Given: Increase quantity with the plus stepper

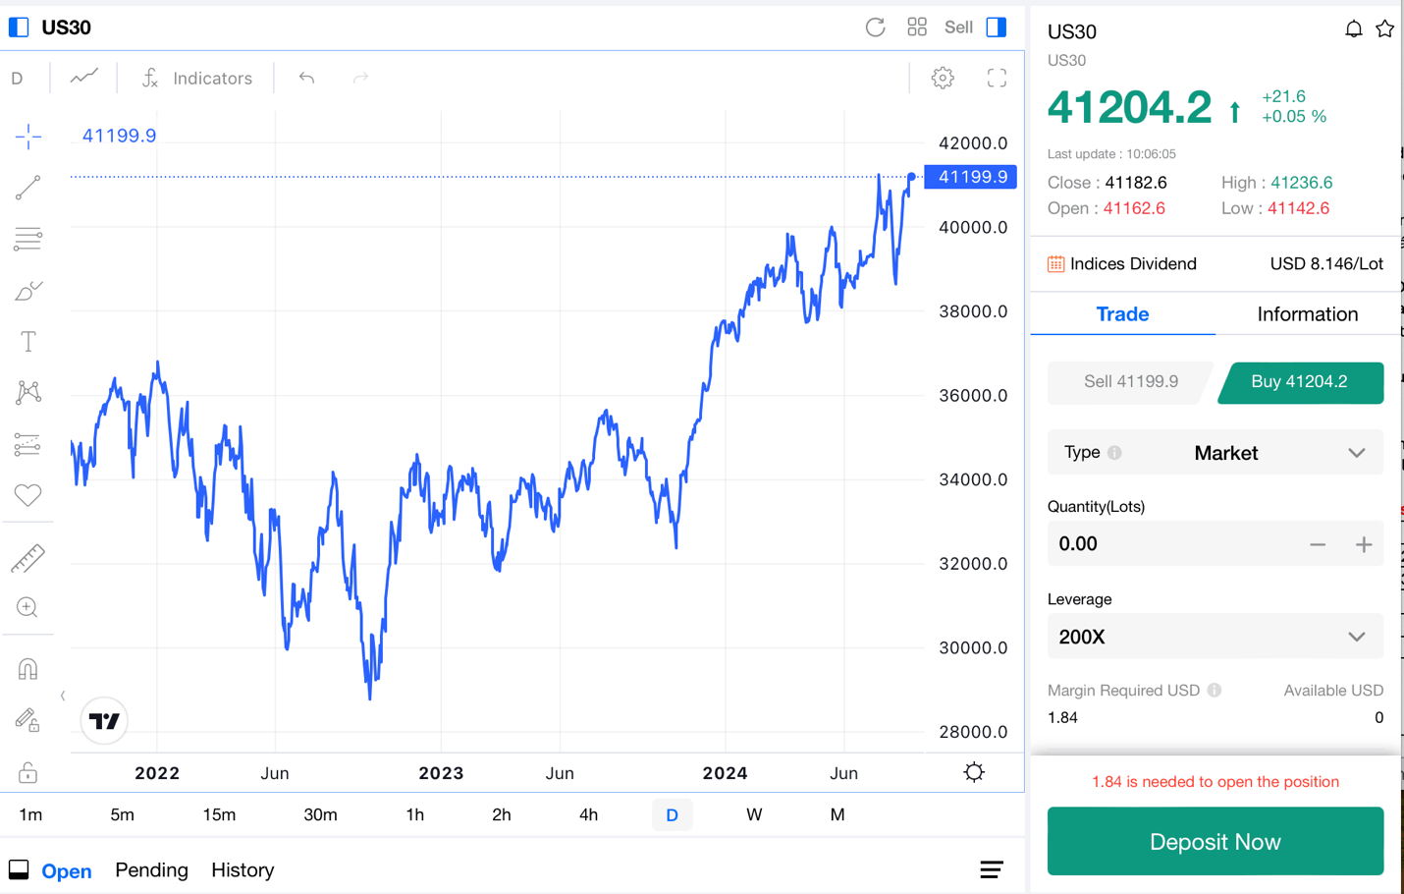Looking at the screenshot, I should [1364, 544].
